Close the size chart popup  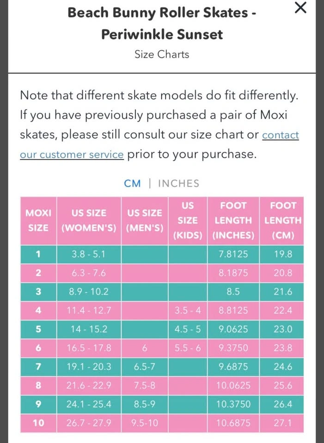(300, 8)
